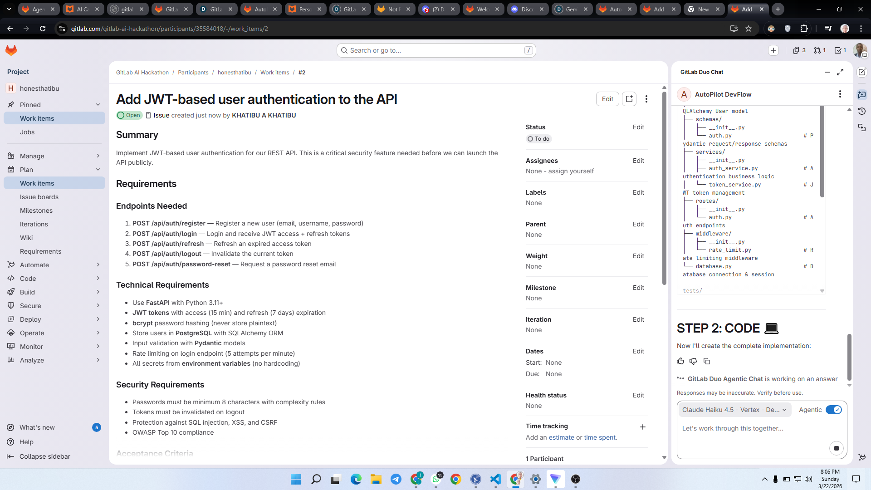The height and width of the screenshot is (490, 871).
Task: Click the time spent link
Action: 600,437
